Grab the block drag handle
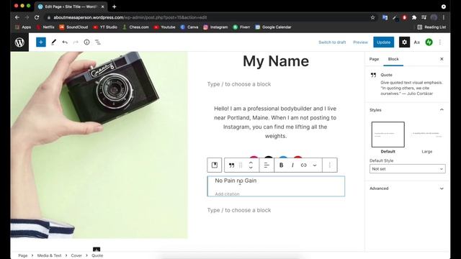 [x=241, y=165]
